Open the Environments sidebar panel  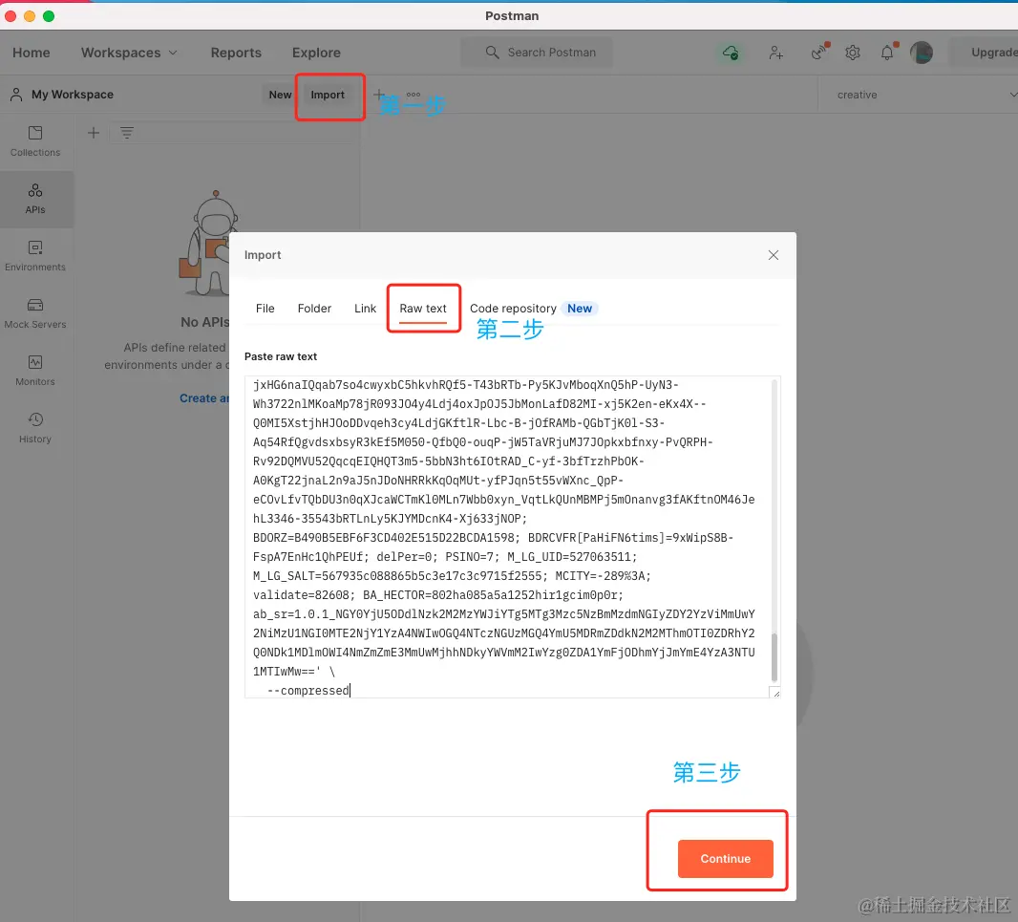(35, 256)
